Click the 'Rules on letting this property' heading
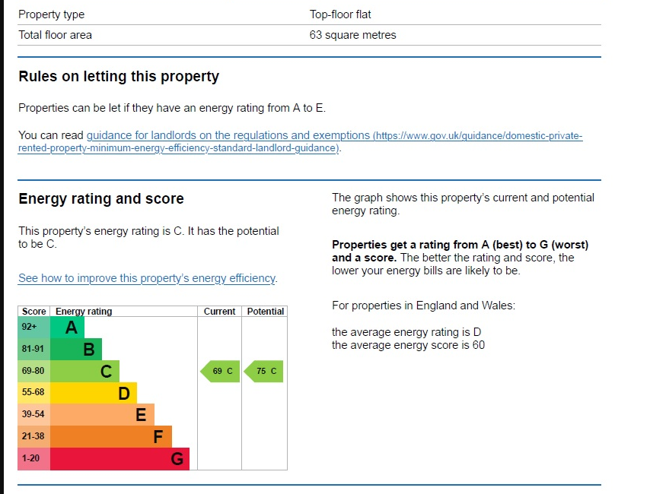The image size is (650, 494). (x=119, y=77)
